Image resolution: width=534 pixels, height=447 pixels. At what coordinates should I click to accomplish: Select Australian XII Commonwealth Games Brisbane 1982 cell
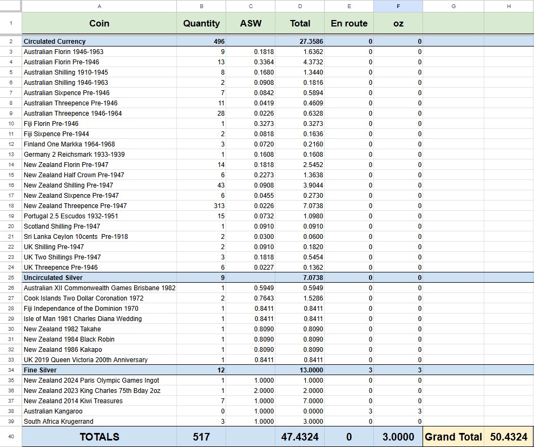[99, 288]
